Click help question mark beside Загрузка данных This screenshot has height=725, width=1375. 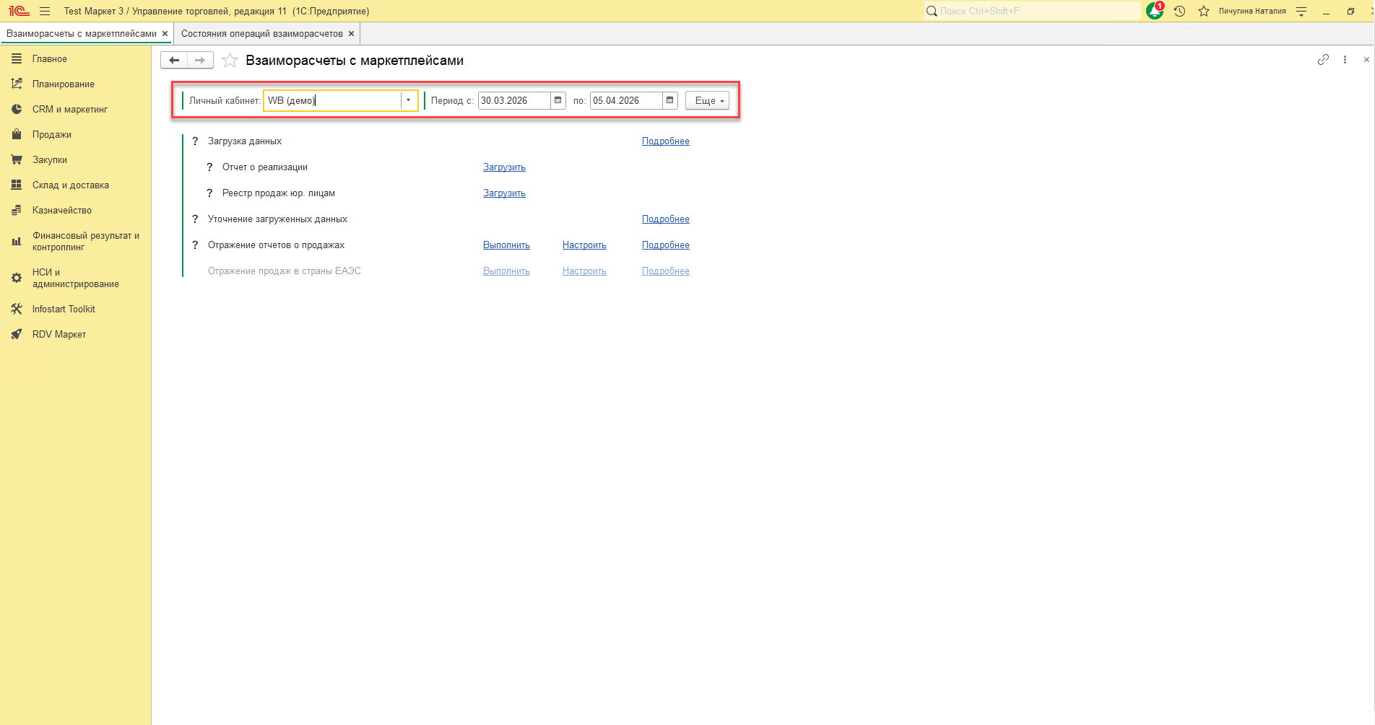click(195, 141)
